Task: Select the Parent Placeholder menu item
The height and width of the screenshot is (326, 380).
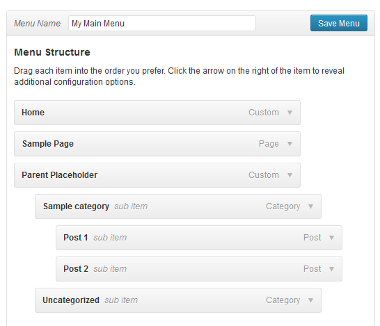Action: (157, 175)
